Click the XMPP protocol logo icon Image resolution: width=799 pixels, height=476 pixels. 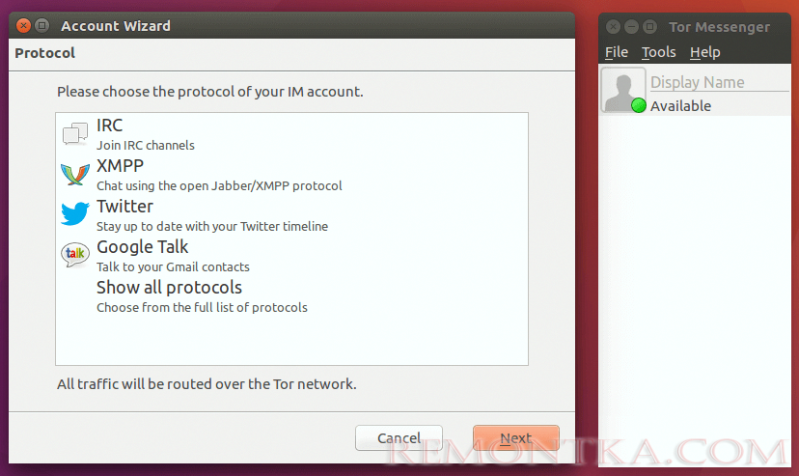pos(75,175)
